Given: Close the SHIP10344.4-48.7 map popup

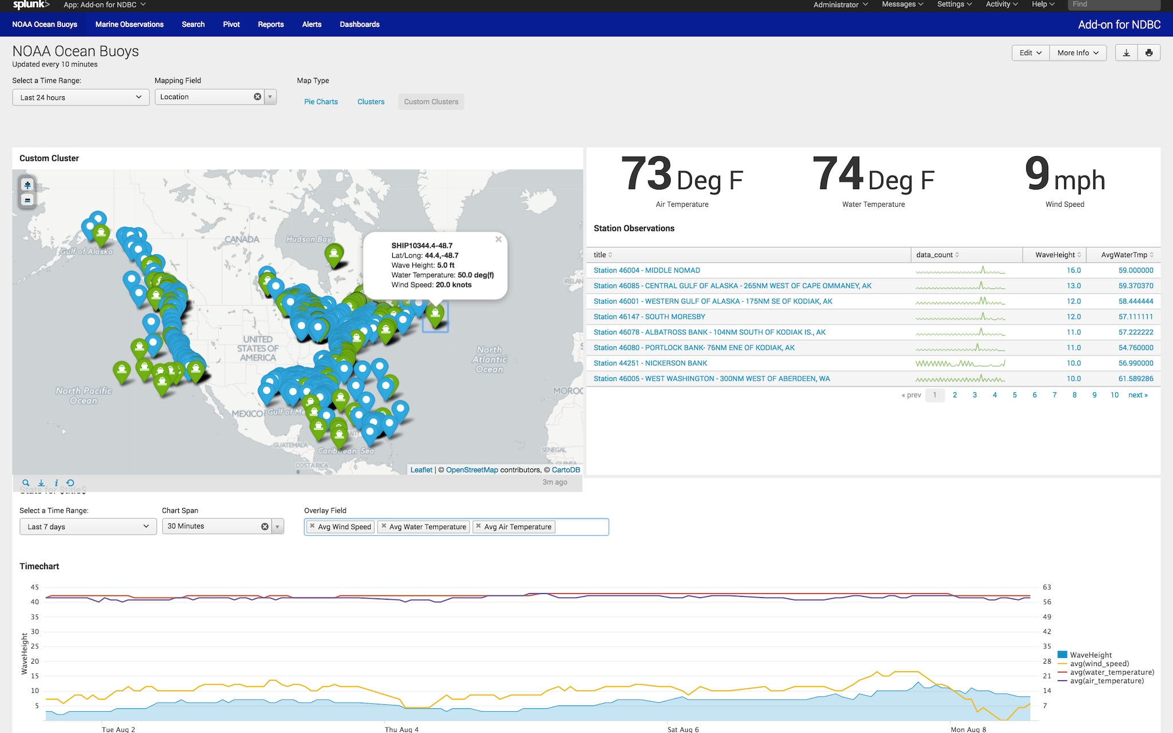Looking at the screenshot, I should coord(498,239).
